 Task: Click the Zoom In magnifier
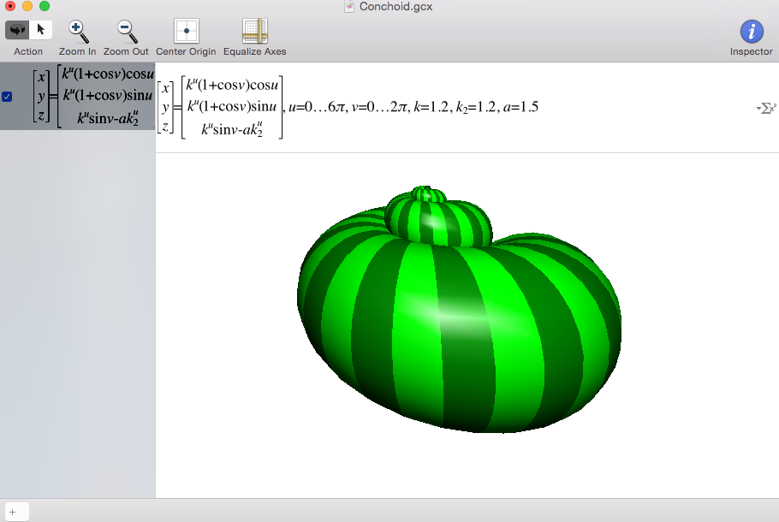[x=78, y=32]
